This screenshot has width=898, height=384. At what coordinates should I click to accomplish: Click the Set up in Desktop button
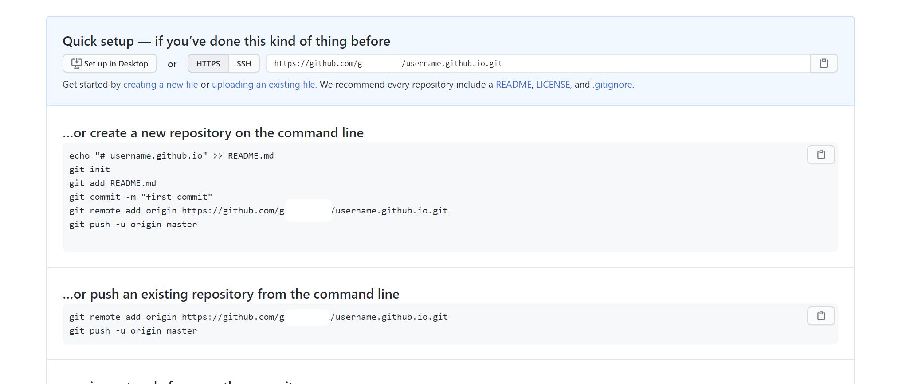(x=110, y=63)
